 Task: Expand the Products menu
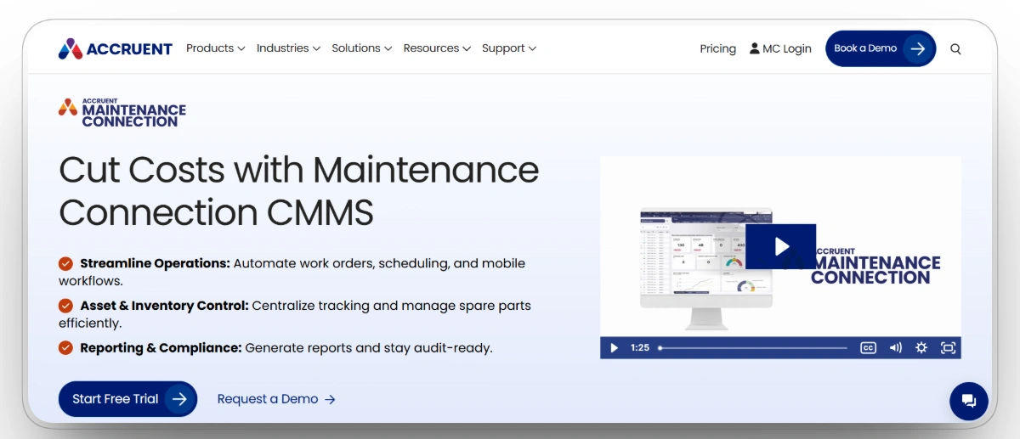pos(216,48)
